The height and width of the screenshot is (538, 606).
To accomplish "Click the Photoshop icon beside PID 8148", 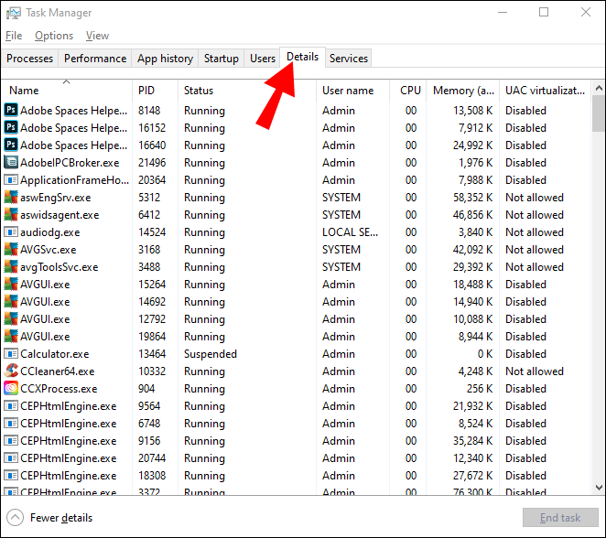I will pos(11,110).
